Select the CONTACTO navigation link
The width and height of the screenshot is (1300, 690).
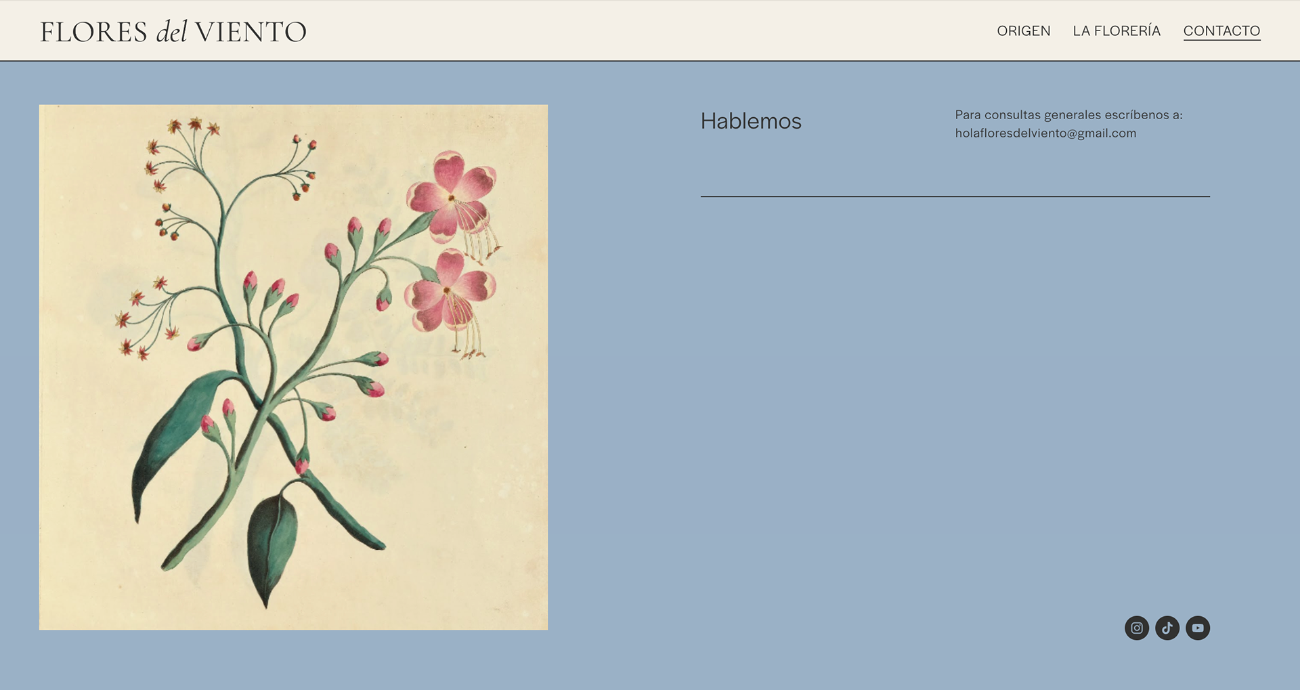[x=1221, y=31]
